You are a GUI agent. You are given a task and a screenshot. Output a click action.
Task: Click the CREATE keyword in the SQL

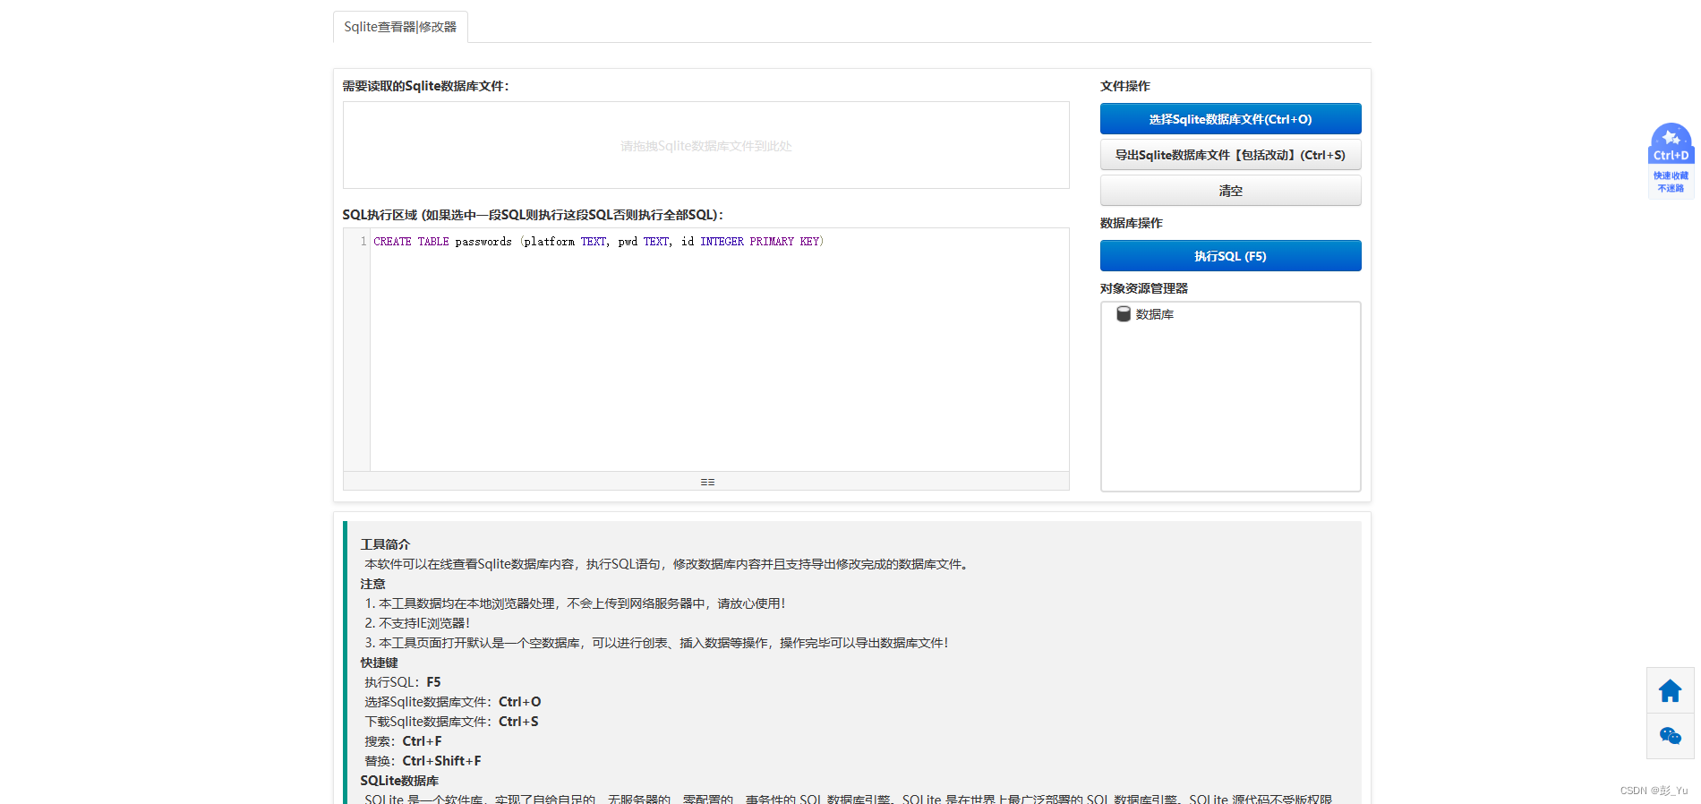[x=392, y=242]
